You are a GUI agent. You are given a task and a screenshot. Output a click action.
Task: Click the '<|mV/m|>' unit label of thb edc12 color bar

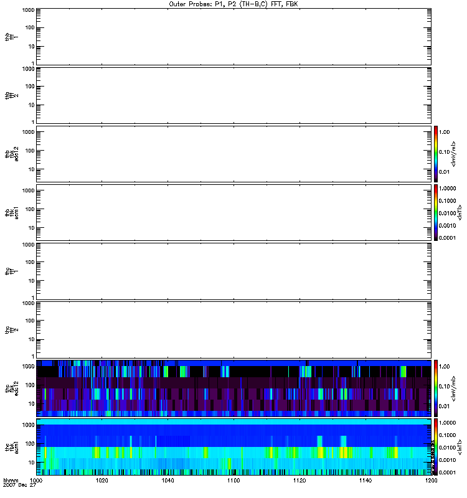(453, 154)
